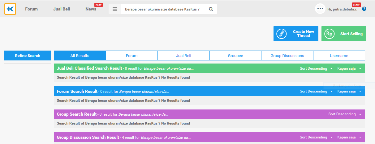The width and height of the screenshot is (375, 144).
Task: Switch to the Group Discussions tab
Action: (x=287, y=56)
